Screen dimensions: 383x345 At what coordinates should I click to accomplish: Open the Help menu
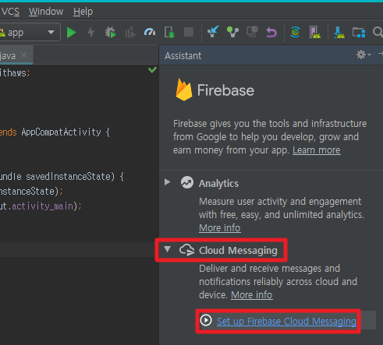click(x=83, y=12)
